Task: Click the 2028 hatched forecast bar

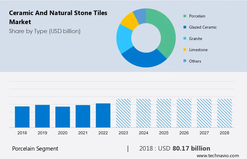Action: pyautogui.click(x=225, y=113)
